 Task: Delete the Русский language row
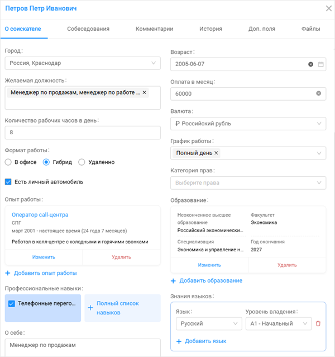click(x=318, y=323)
